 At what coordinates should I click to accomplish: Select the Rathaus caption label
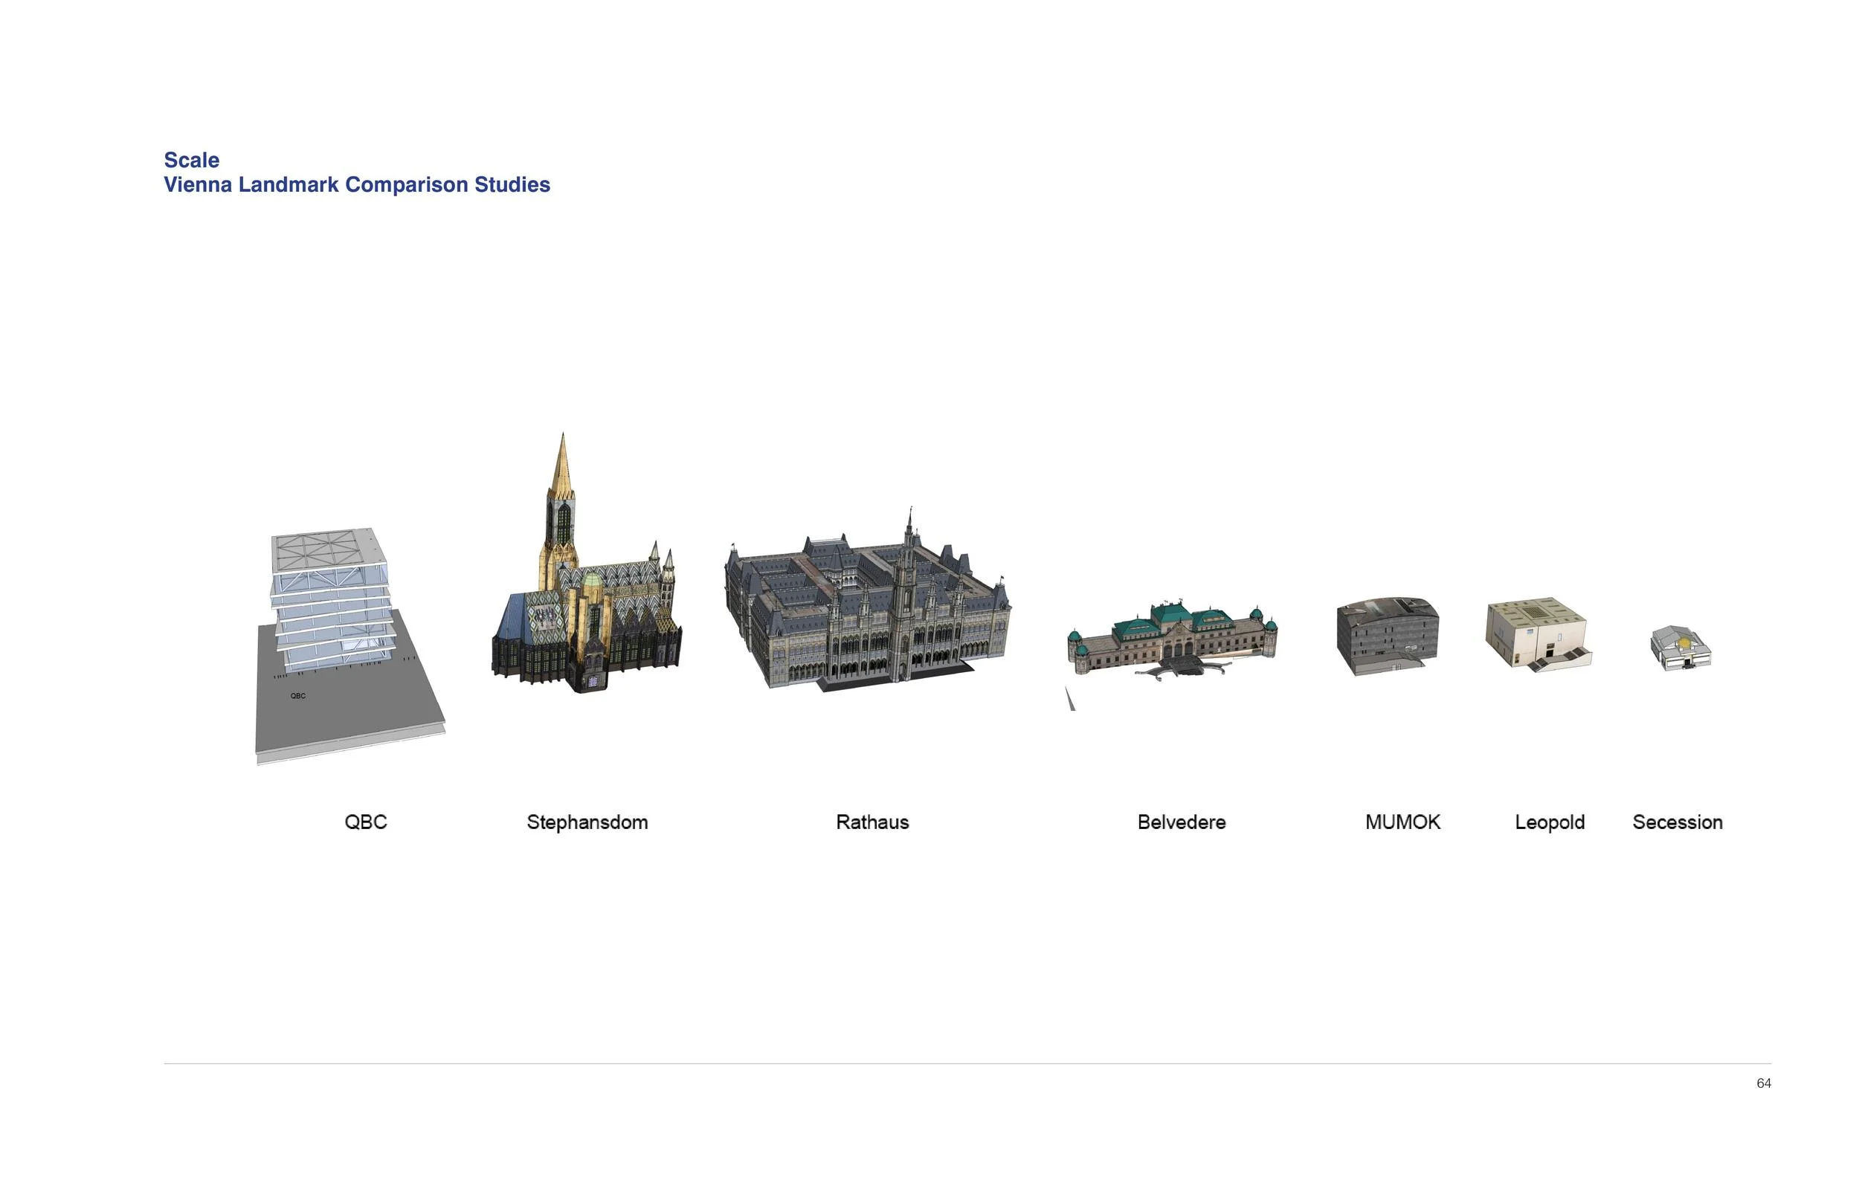click(872, 822)
